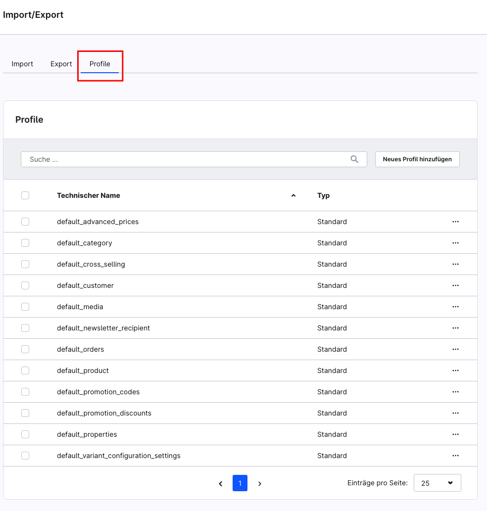Toggle the select-all checkbox in header

pos(25,195)
